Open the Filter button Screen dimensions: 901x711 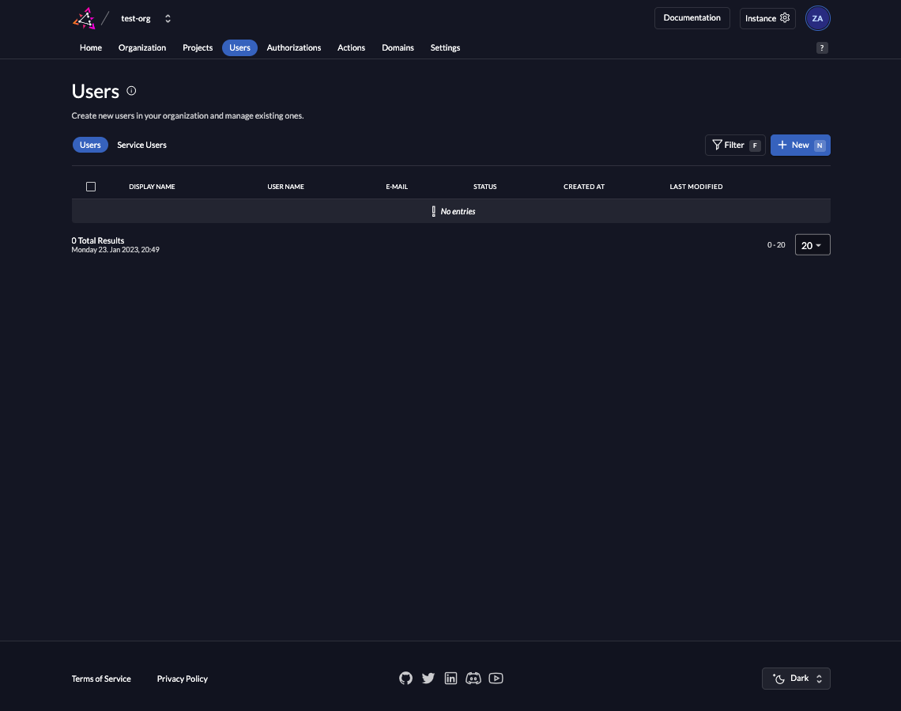(735, 145)
